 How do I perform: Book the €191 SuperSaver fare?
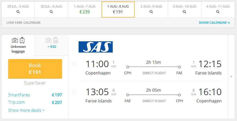[x=35, y=69]
